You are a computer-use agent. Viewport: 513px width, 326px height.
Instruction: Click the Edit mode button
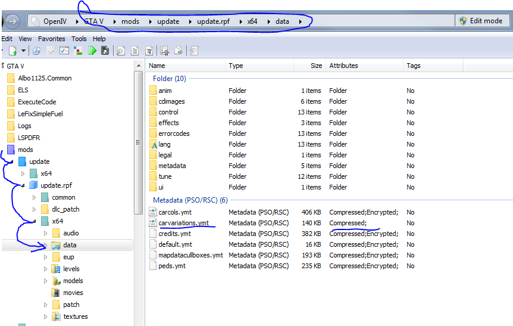click(481, 21)
